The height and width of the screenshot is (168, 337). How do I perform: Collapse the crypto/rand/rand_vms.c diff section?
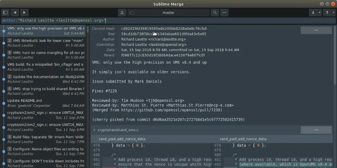click(94, 130)
